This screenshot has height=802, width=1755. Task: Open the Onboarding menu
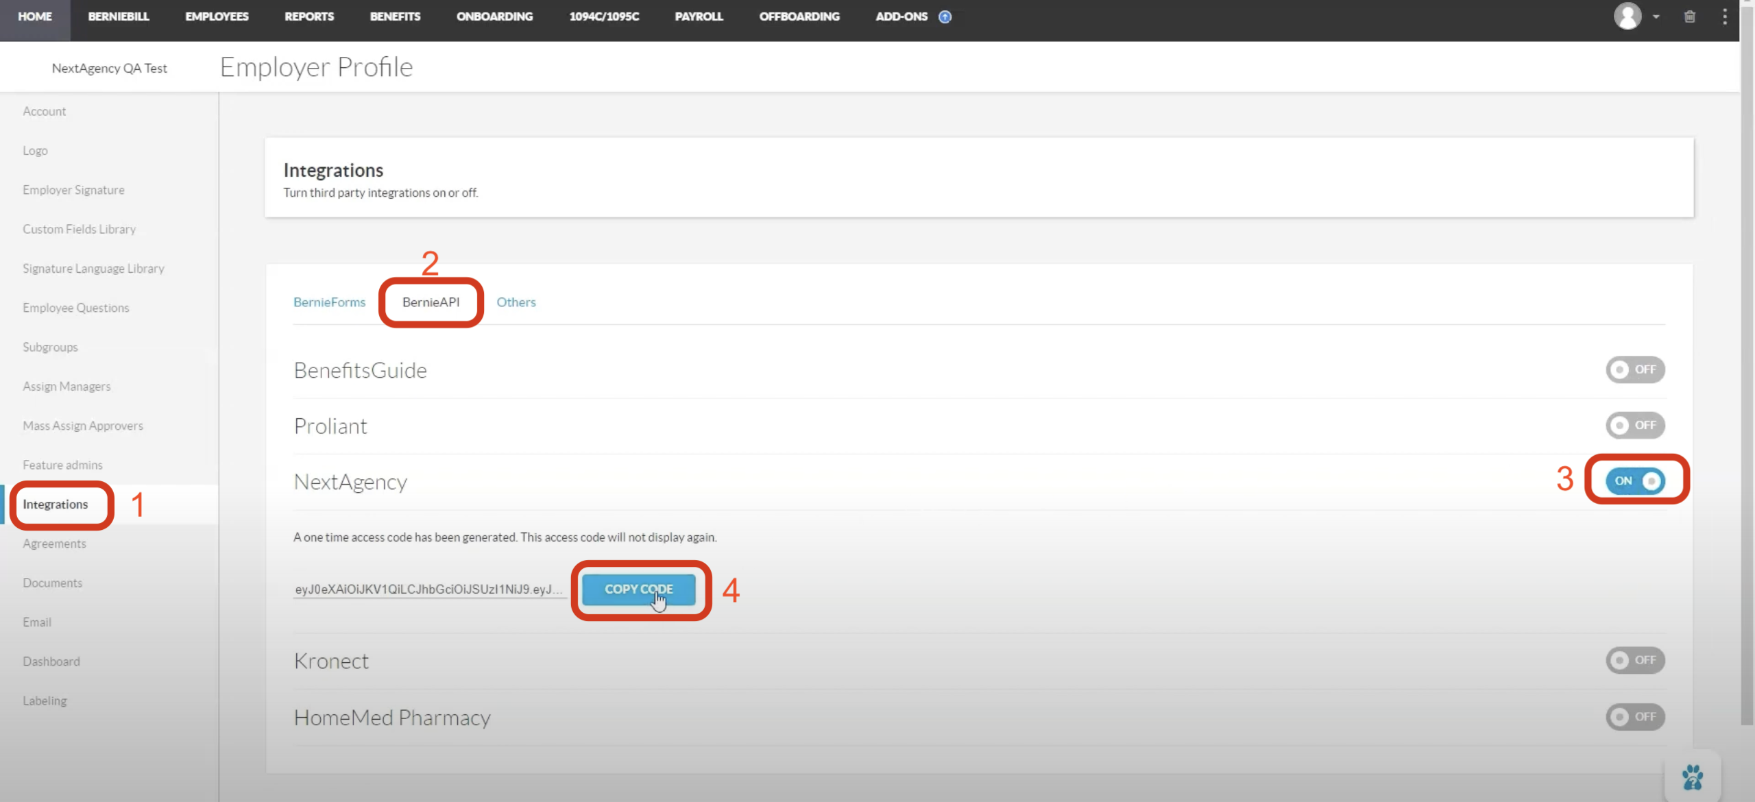(x=494, y=16)
